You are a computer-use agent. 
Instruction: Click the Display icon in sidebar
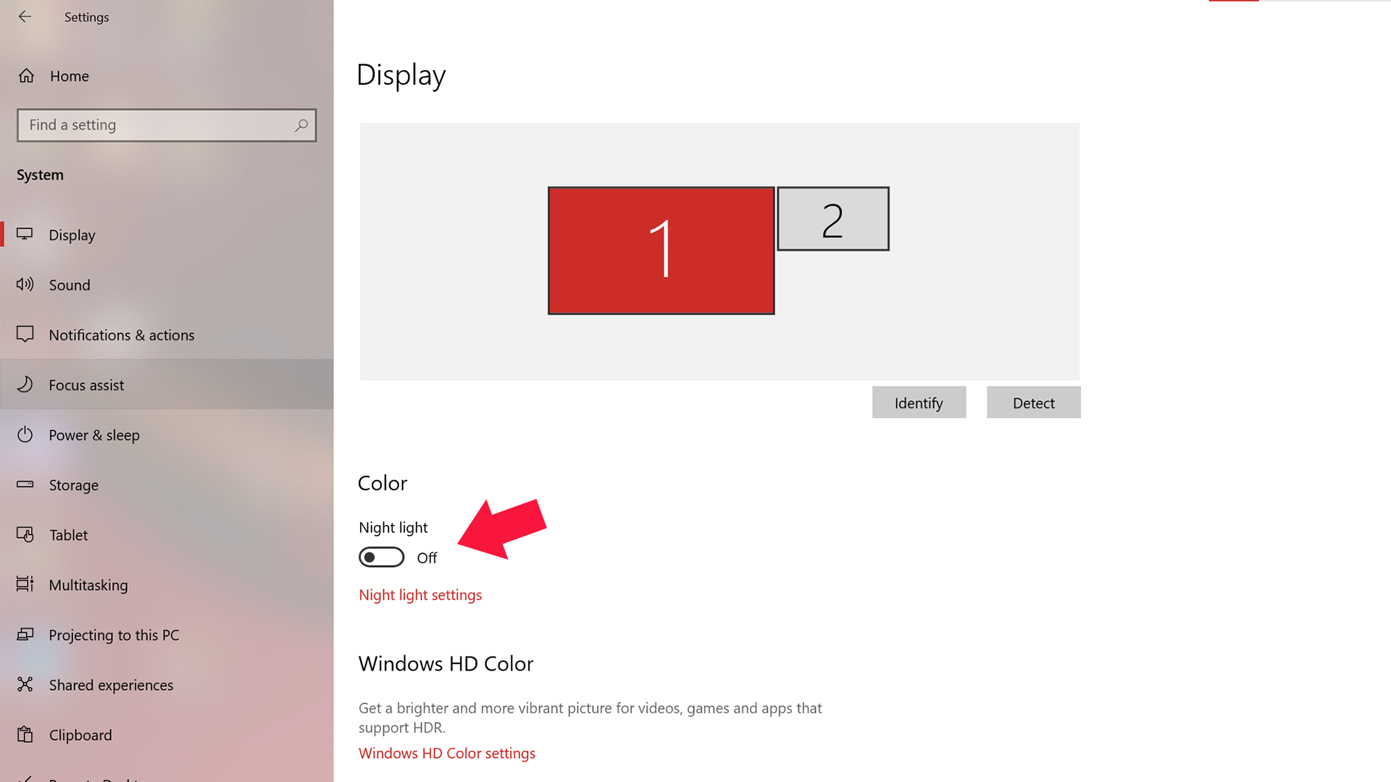coord(26,234)
